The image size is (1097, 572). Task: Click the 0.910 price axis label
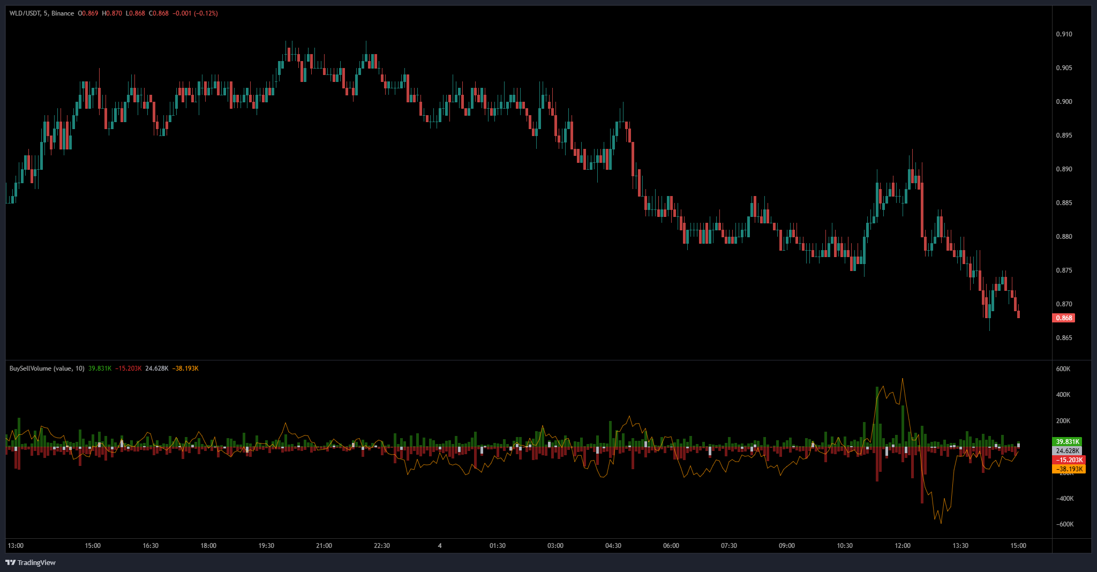click(1064, 34)
